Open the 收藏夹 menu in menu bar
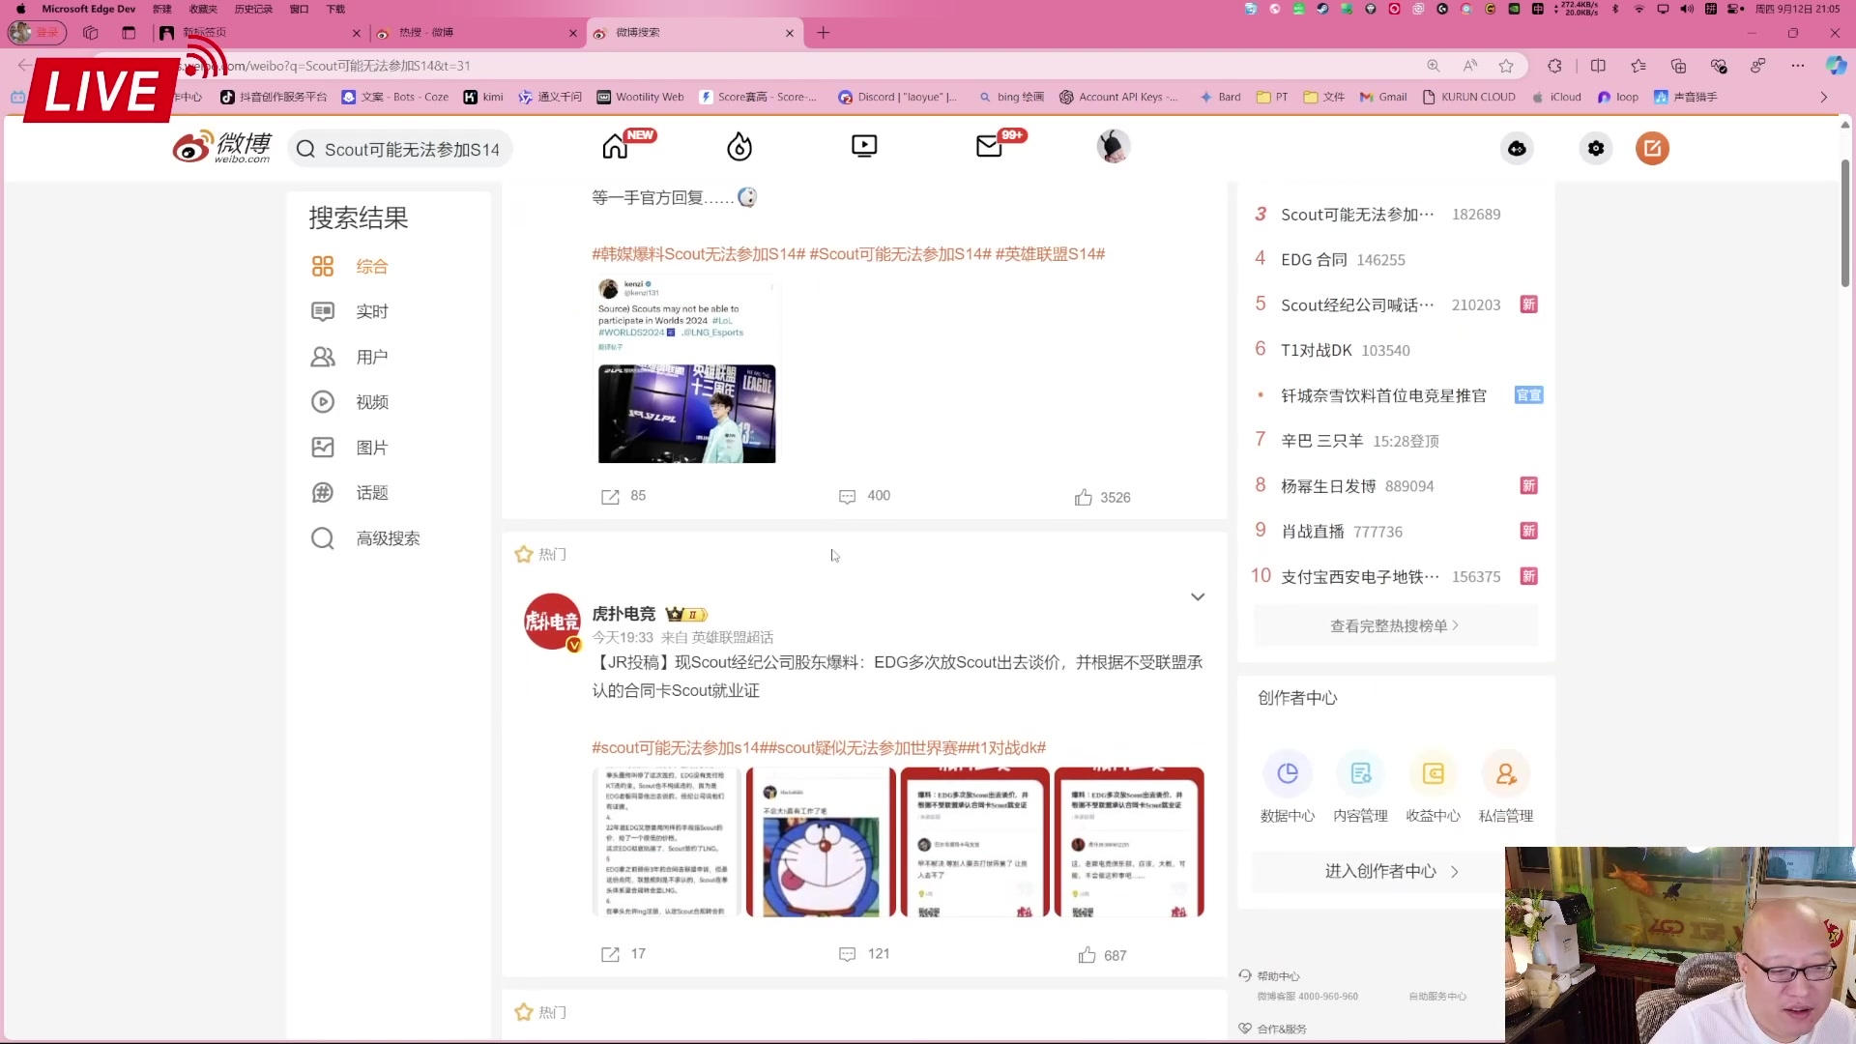Viewport: 1856px width, 1044px height. (x=203, y=9)
